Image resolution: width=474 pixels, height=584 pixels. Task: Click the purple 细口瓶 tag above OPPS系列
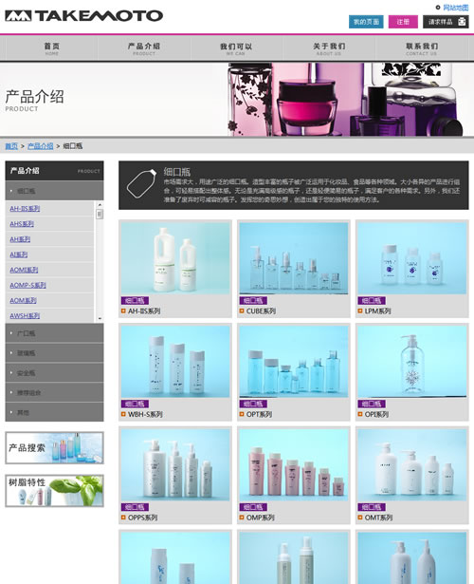pyautogui.click(x=135, y=507)
